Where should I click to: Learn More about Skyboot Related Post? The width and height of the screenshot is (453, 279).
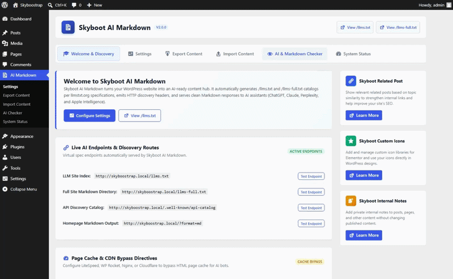[364, 115]
